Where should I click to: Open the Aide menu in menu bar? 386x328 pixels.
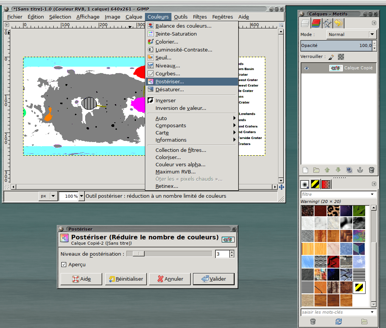[243, 17]
